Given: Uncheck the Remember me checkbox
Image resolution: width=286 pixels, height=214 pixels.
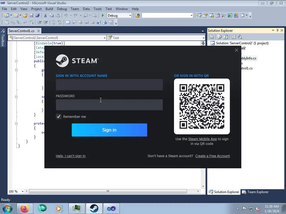Looking at the screenshot, I should tap(59, 116).
